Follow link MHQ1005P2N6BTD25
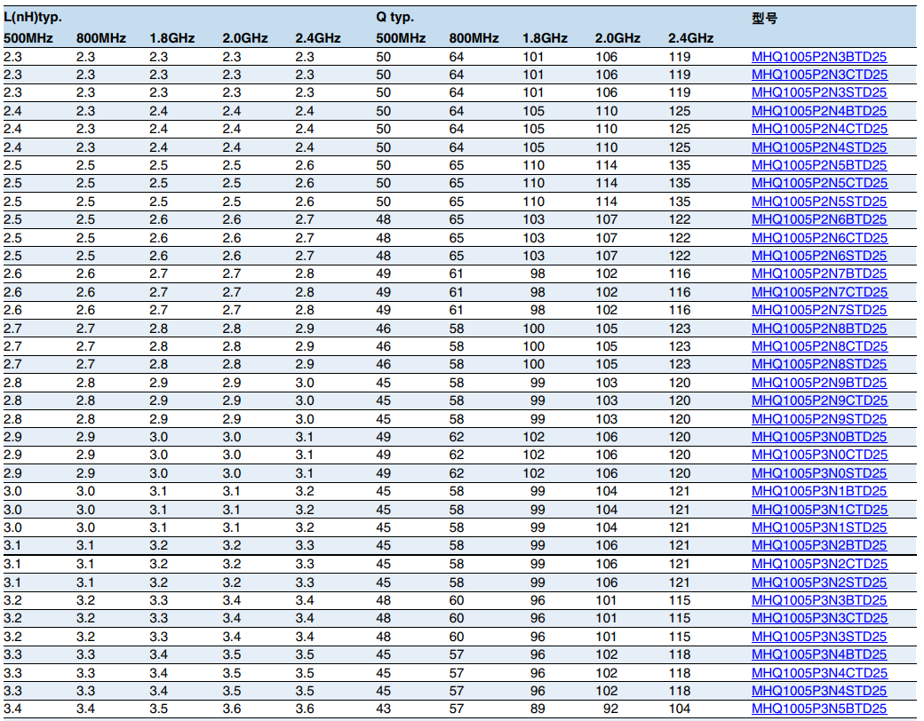Viewport: 924px width, 721px height. [819, 219]
